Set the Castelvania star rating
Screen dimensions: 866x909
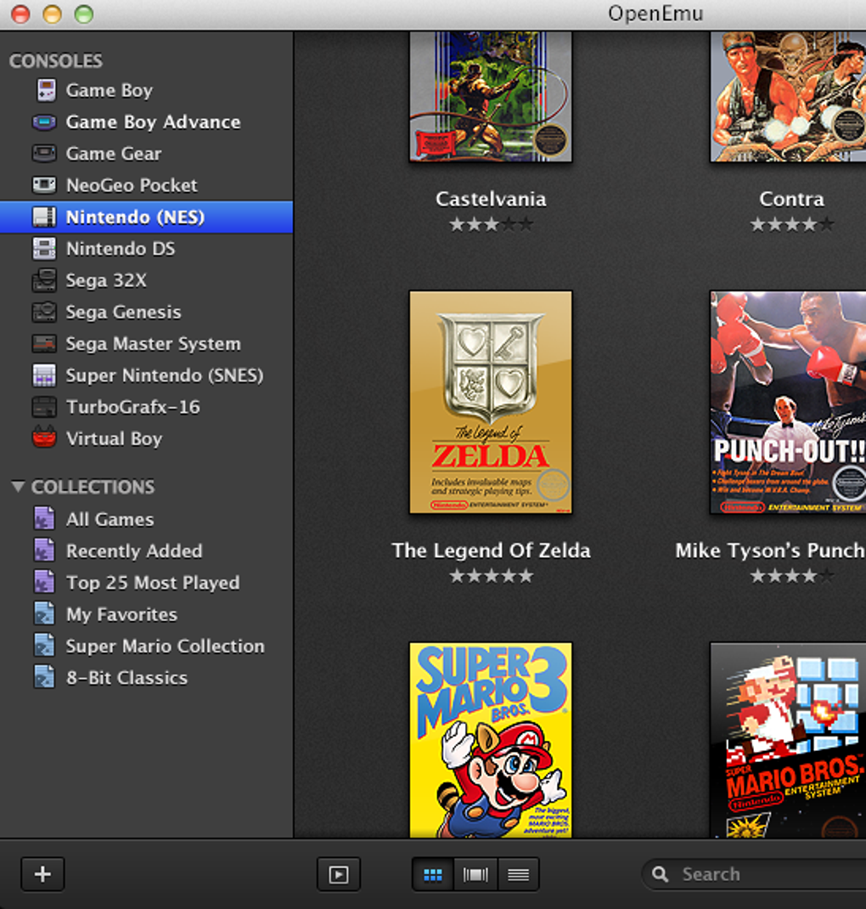pos(491,224)
